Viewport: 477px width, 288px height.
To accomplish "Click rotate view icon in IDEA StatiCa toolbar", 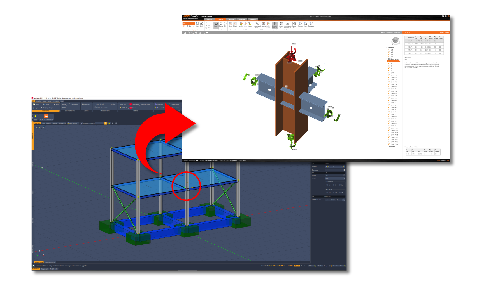I will [x=200, y=33].
